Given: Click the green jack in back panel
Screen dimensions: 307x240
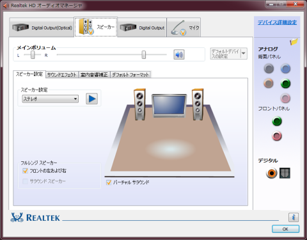Looking at the screenshot, I should [x=285, y=83].
